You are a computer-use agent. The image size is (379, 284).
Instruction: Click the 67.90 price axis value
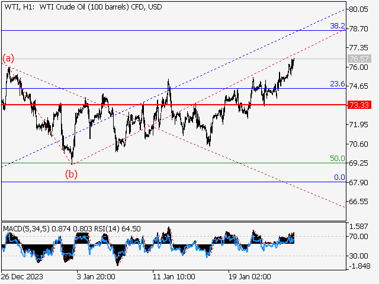coord(359,183)
